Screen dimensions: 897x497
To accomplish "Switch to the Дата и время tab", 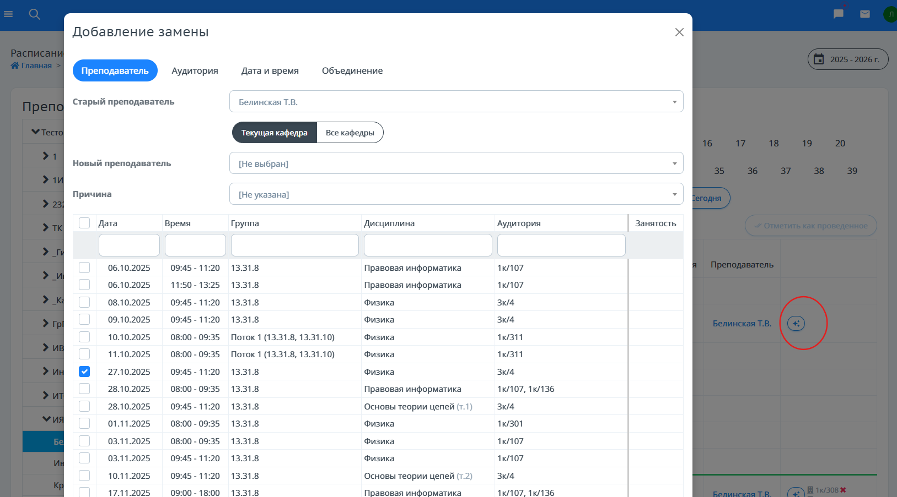I will pyautogui.click(x=270, y=70).
